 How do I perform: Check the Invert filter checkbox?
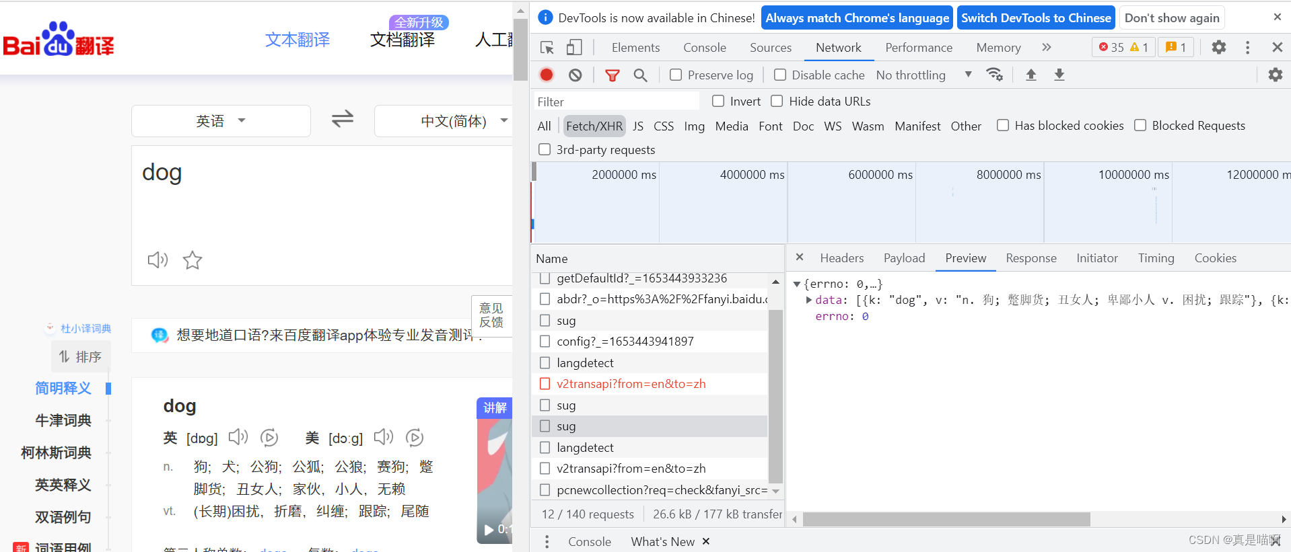tap(718, 101)
